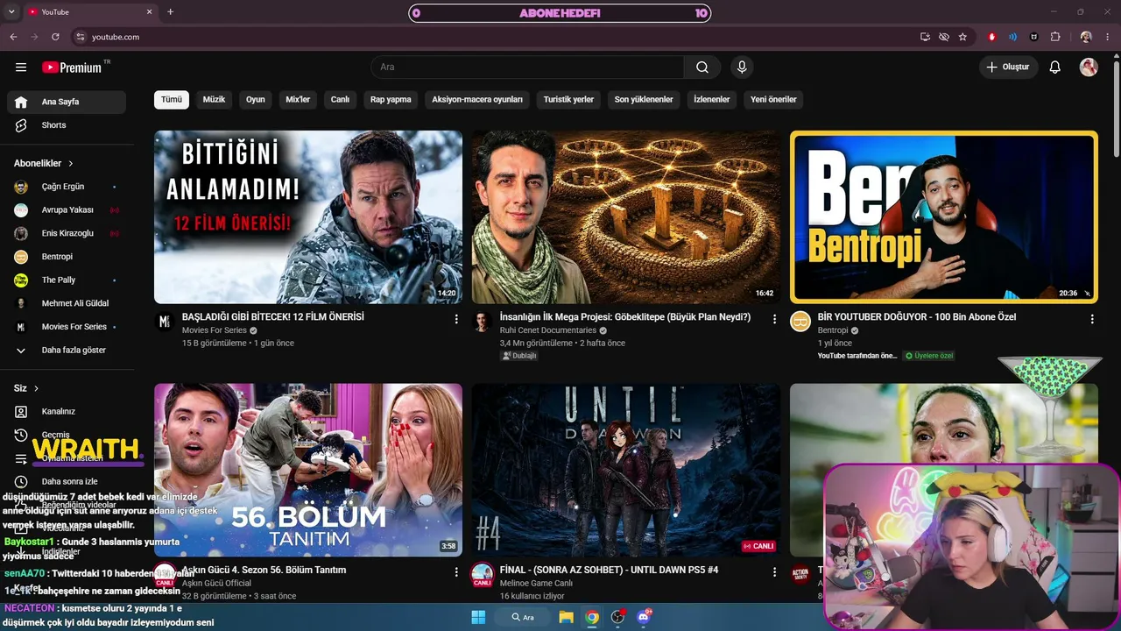This screenshot has width=1121, height=631.
Task: Expand the Abonelikler section chevron
Action: tap(71, 163)
